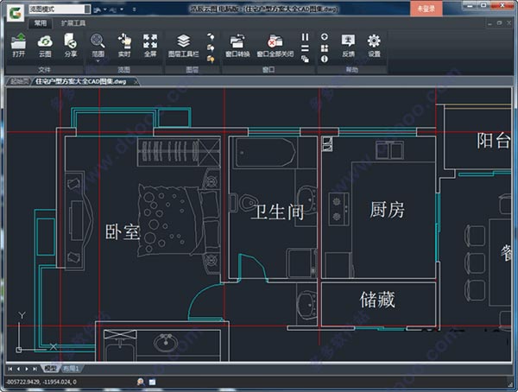Restore the inner document window
The height and width of the screenshot is (392, 518).
[499, 23]
